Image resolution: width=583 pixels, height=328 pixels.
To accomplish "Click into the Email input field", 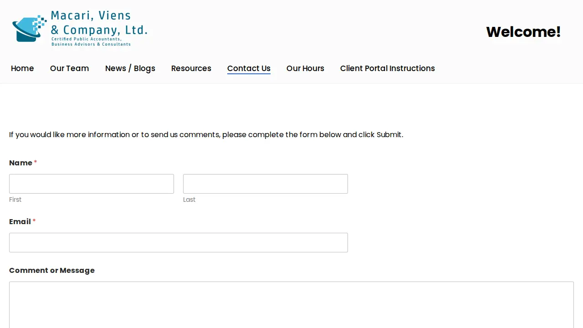I will click(x=179, y=242).
